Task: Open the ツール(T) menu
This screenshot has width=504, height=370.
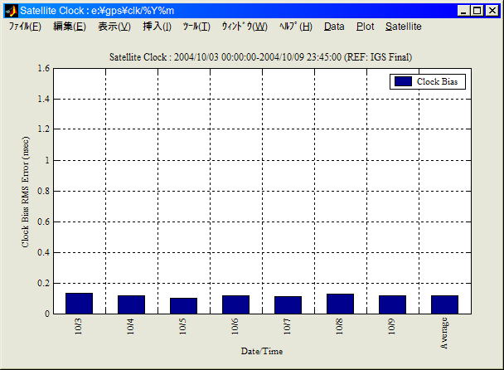Action: point(196,27)
